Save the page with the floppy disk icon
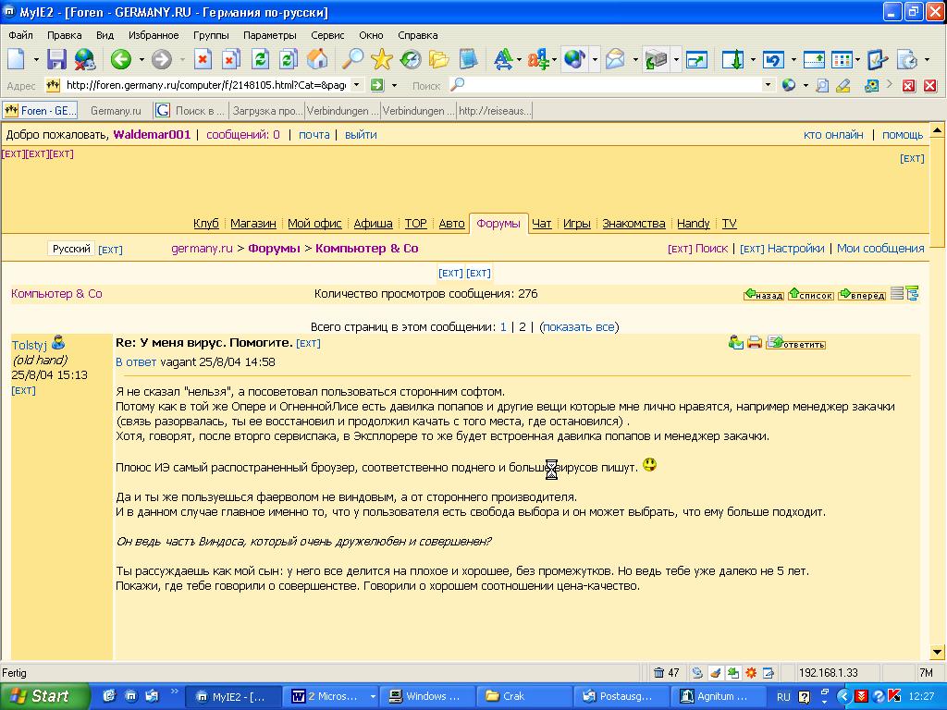 (x=56, y=59)
